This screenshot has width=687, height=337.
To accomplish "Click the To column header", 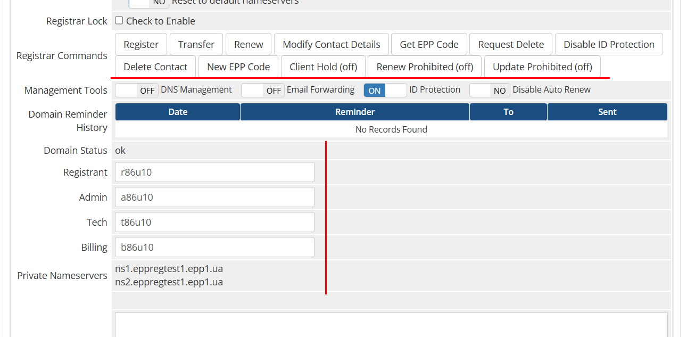I will tap(508, 112).
